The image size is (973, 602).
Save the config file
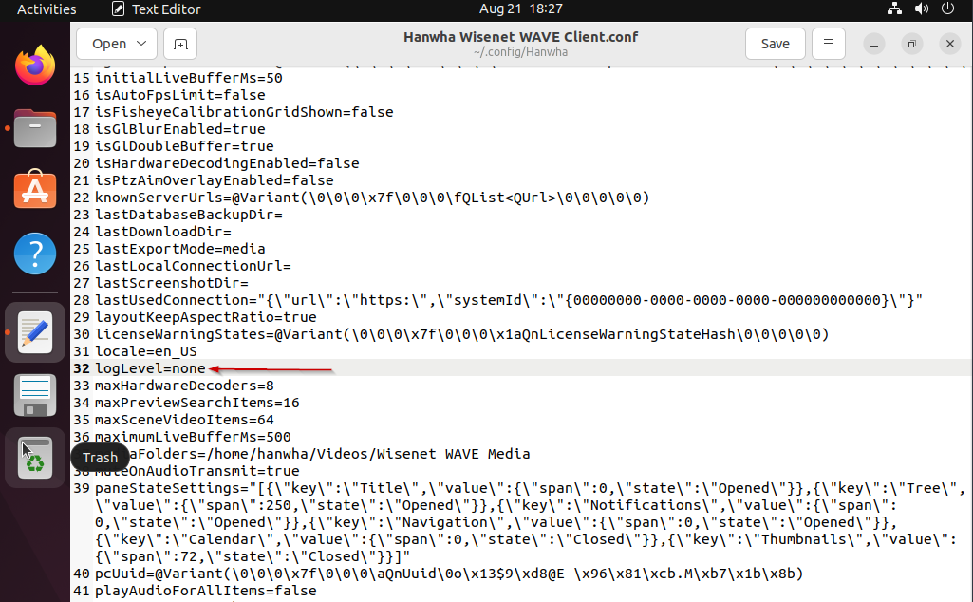click(775, 44)
